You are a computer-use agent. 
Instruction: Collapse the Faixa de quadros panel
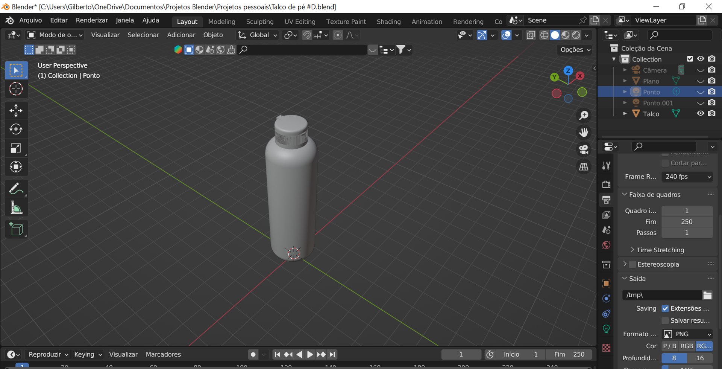coord(654,195)
